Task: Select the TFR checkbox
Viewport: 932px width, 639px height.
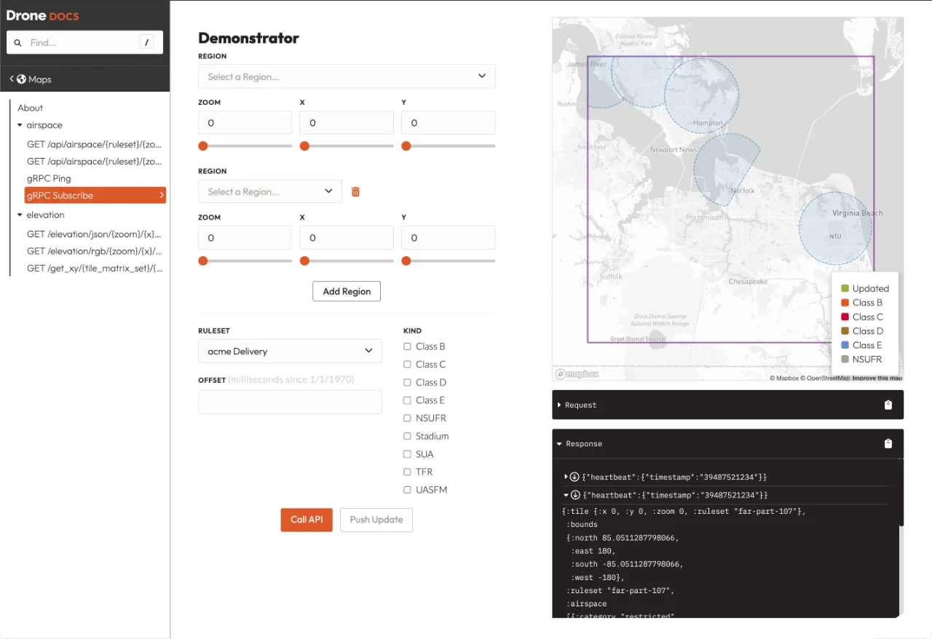Action: (x=408, y=472)
